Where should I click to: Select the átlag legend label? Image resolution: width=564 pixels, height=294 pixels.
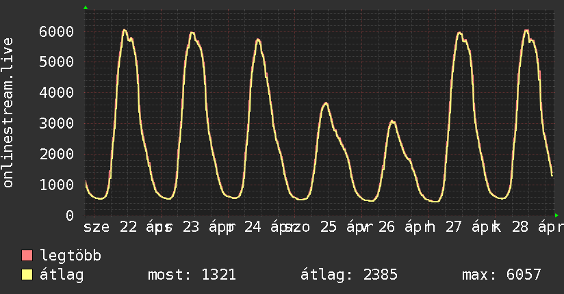(x=62, y=275)
